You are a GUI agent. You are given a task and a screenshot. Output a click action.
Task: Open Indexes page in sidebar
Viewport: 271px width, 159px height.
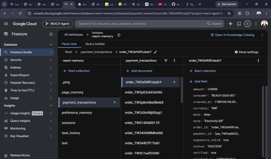tap(15, 68)
